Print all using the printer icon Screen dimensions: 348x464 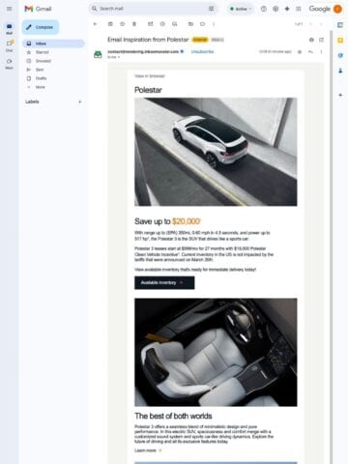tap(311, 40)
